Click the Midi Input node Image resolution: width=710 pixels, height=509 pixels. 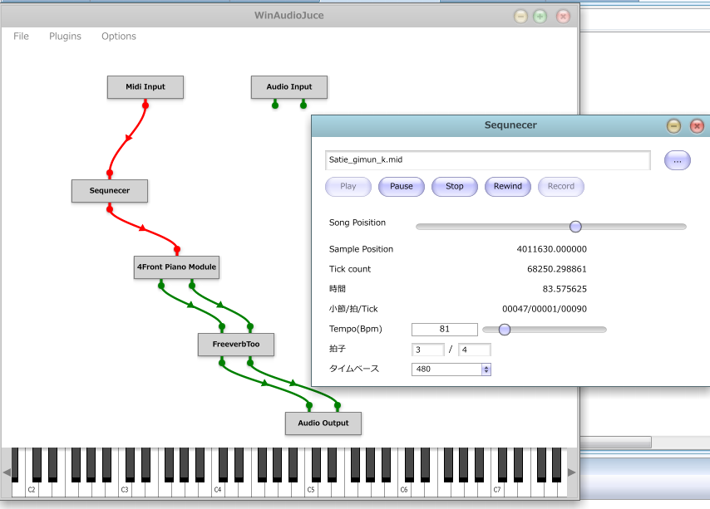coord(145,87)
